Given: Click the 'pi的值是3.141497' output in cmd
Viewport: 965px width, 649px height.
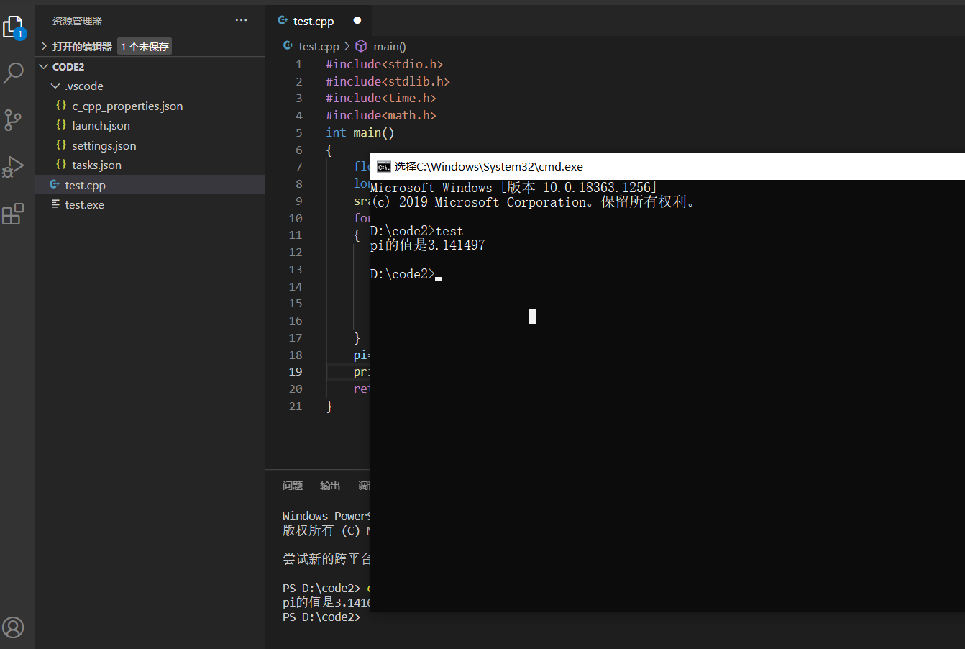Looking at the screenshot, I should (428, 245).
